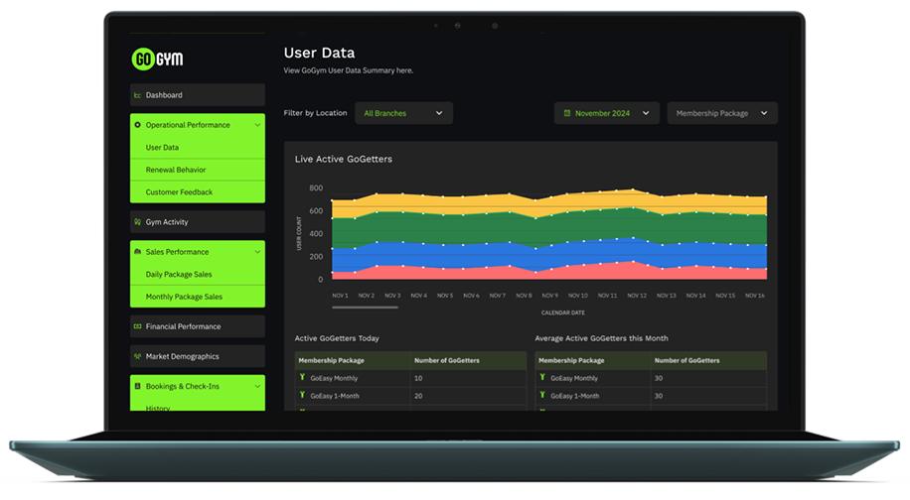Click the GoEasy 1-Month icon under Active GoGetters Today
This screenshot has height=500, width=910.
[302, 395]
